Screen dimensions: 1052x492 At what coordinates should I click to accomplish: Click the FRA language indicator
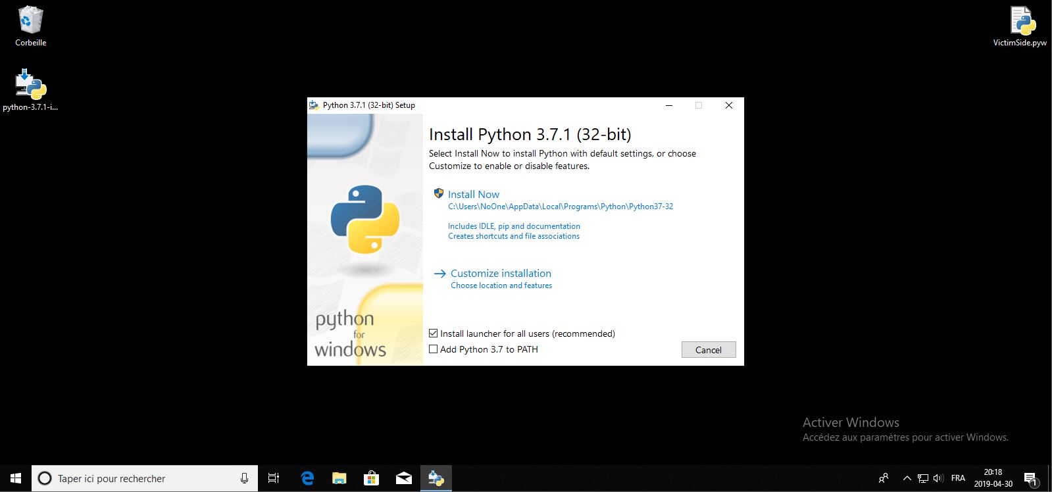[x=958, y=478]
